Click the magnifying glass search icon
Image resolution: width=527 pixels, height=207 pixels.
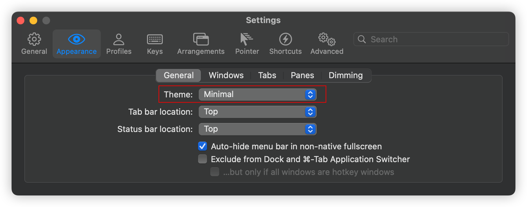tap(362, 39)
